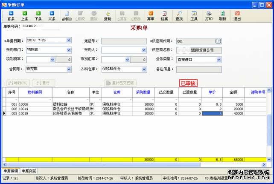Viewport: 274px width, 184px height.
Task: Expand the 采购部门 department dropdown
Action: point(69,50)
